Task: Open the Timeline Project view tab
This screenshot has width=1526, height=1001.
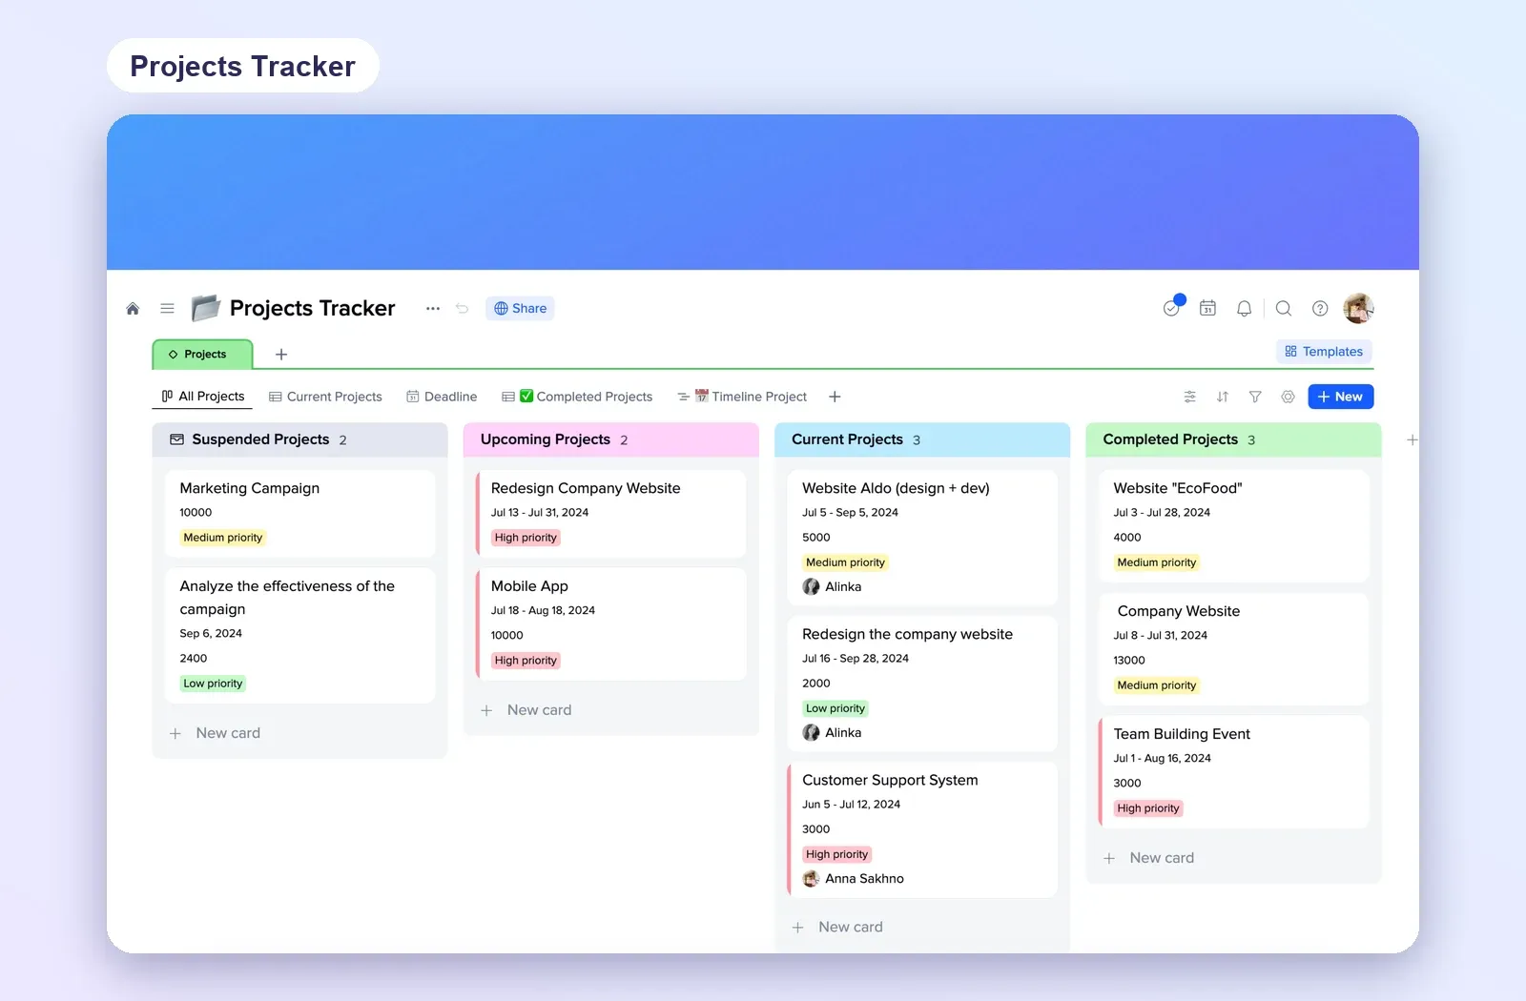Action: click(x=742, y=397)
